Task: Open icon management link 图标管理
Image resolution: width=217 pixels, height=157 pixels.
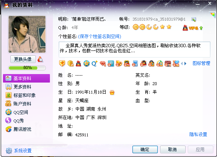Action: pos(201,63)
